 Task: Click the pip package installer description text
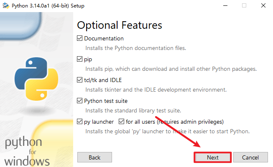(x=171, y=69)
